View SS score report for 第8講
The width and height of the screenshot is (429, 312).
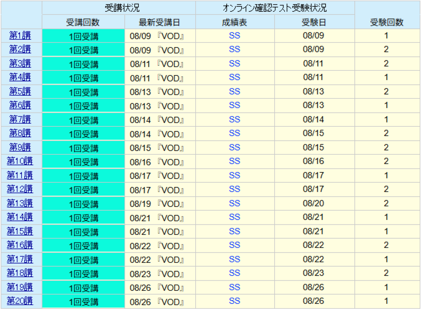click(234, 133)
